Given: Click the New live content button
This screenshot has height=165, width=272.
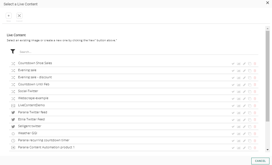Looking at the screenshot, I should click(9, 16).
